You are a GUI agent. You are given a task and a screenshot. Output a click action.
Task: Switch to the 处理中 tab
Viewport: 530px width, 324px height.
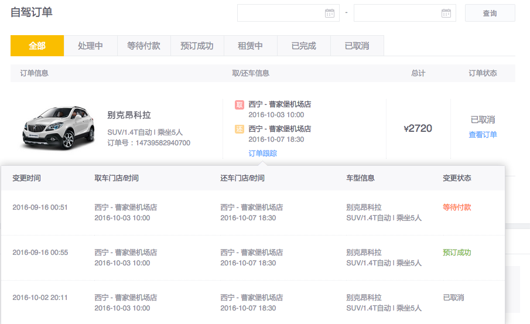pos(90,46)
